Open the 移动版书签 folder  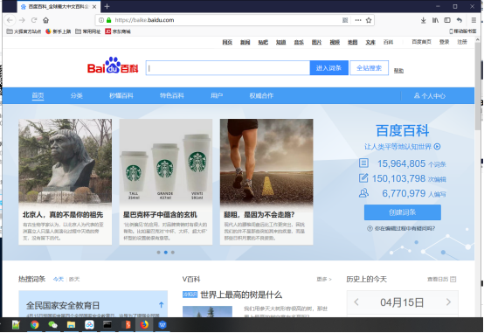coord(463,31)
